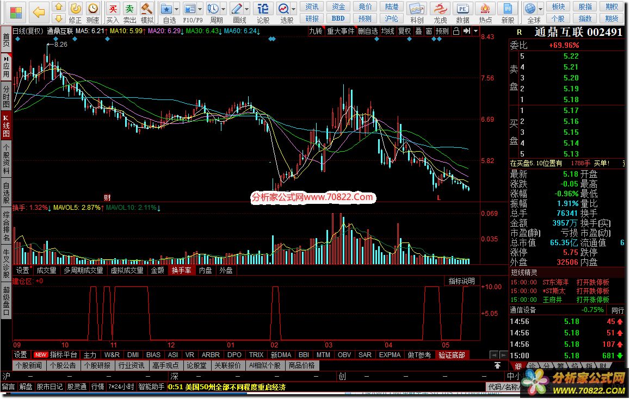
Task: Toggle the 窗 window button
Action: click(429, 31)
